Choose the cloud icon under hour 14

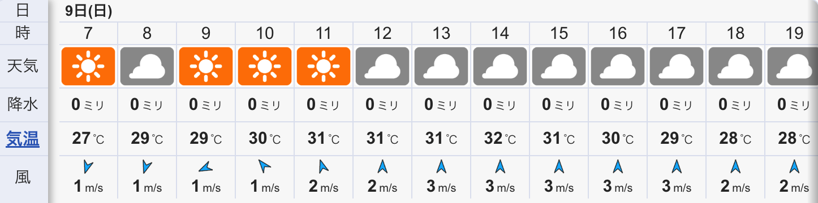[500, 67]
